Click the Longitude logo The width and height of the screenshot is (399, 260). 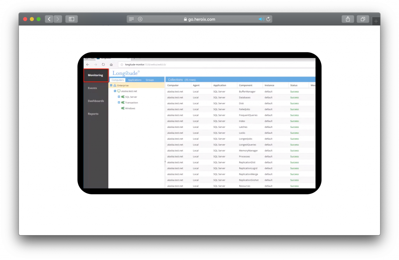click(x=126, y=73)
